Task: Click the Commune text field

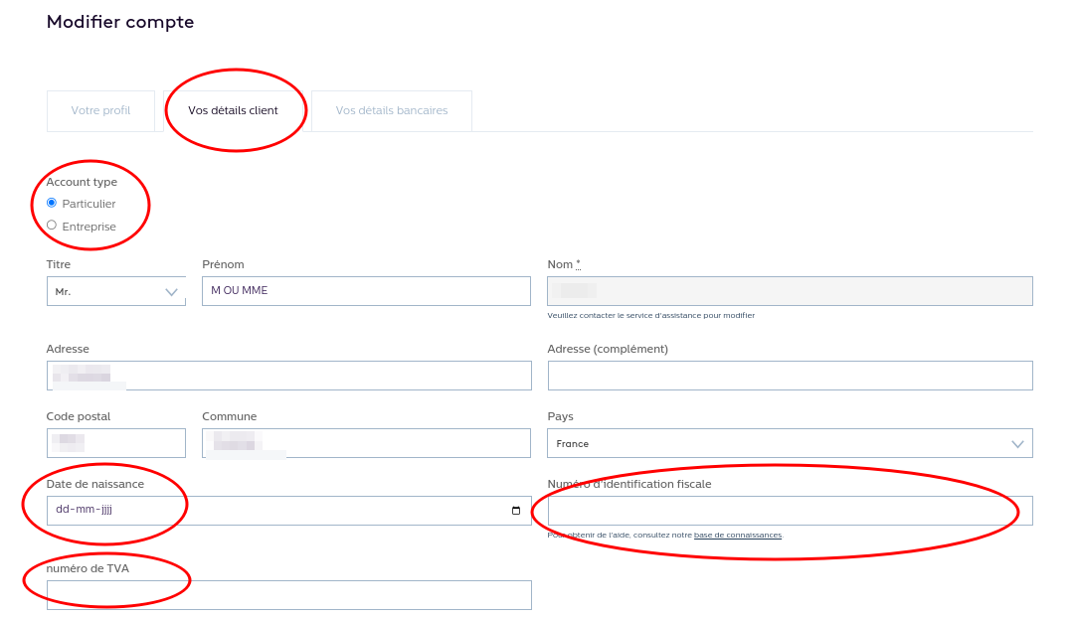Action: pyautogui.click(x=366, y=443)
